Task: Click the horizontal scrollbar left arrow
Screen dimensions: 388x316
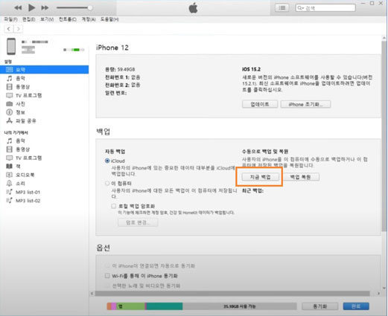Action: pos(92,294)
